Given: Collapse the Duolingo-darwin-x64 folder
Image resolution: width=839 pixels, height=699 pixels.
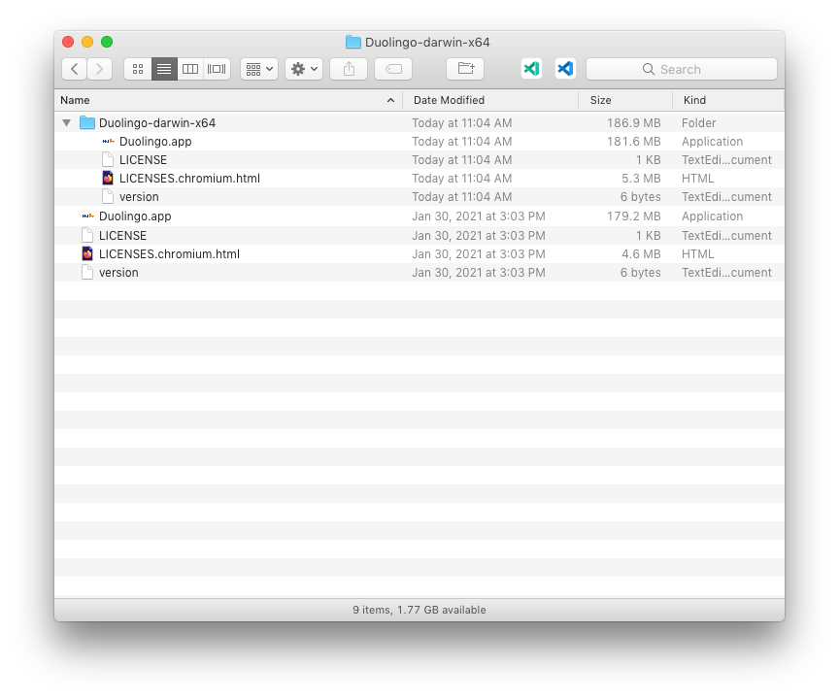Looking at the screenshot, I should click(x=66, y=122).
